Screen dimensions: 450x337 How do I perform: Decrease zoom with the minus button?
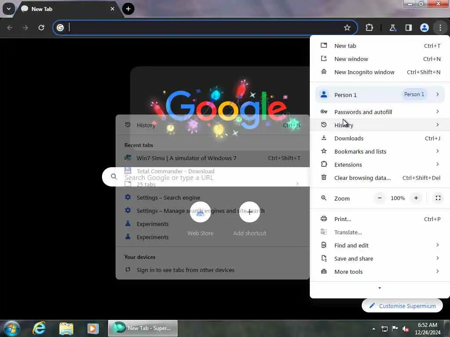379,198
